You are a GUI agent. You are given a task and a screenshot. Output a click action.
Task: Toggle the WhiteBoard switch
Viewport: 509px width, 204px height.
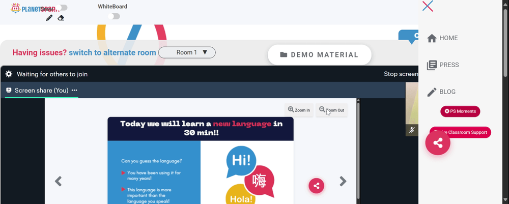click(x=114, y=16)
